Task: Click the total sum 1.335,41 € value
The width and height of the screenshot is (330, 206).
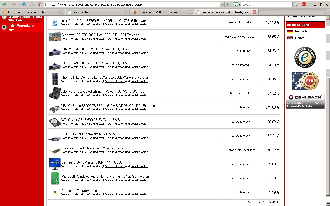Action: 271,202
